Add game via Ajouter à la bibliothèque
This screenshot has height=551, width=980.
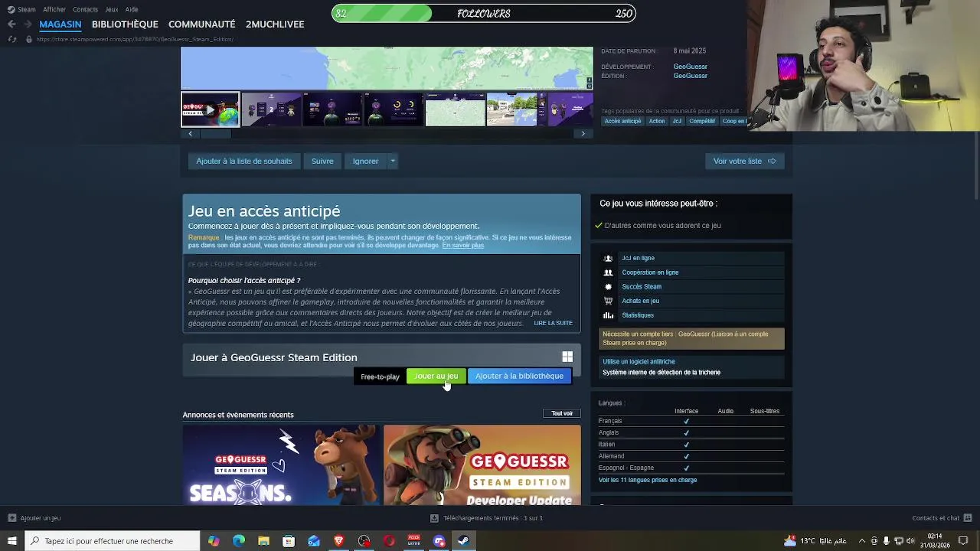[519, 376]
